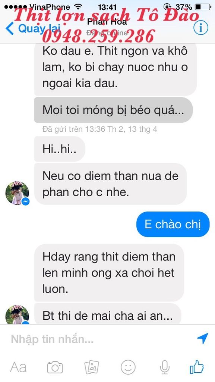Open the photo gallery icon
This screenshot has width=215, height=382.
[x=92, y=367]
